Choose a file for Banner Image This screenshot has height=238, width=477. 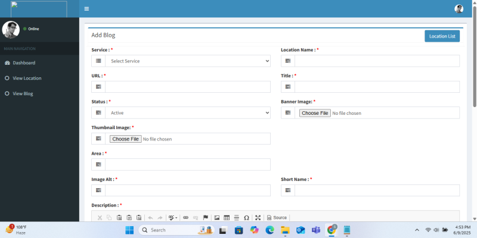[x=315, y=113]
